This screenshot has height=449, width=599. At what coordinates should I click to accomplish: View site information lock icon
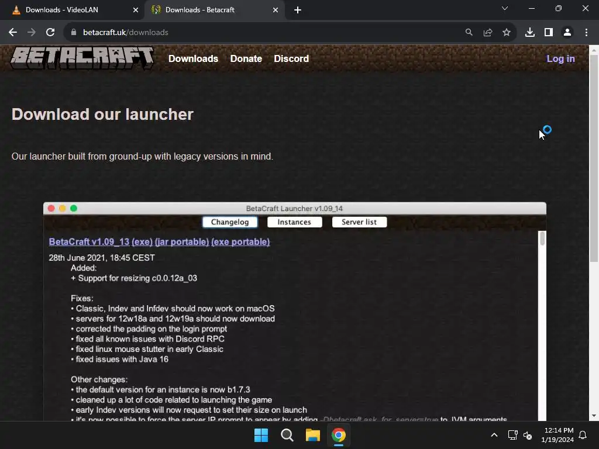coord(74,33)
